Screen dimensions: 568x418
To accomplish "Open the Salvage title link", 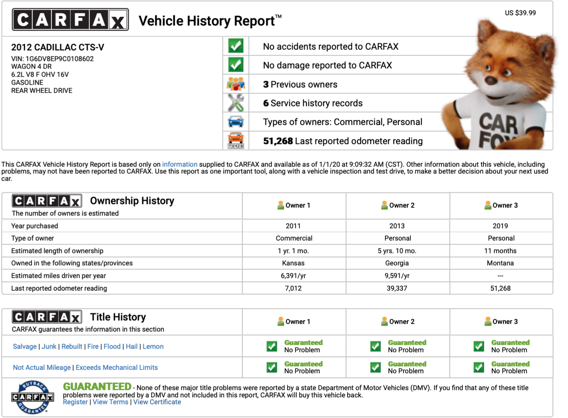I will click(x=25, y=346).
